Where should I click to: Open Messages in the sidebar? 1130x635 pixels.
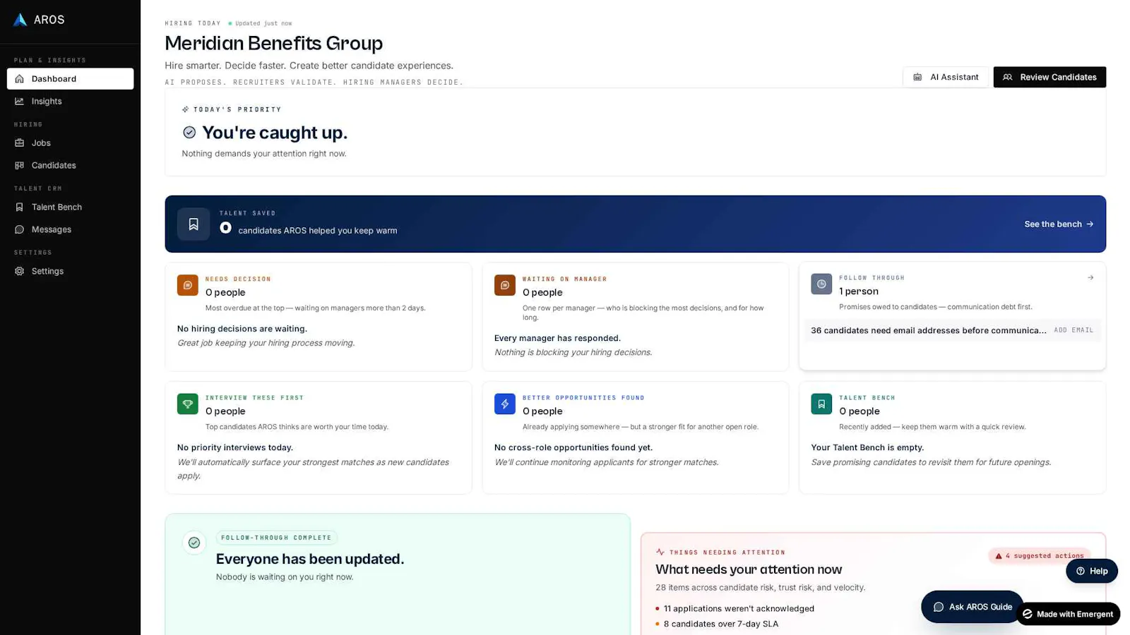[x=70, y=229]
